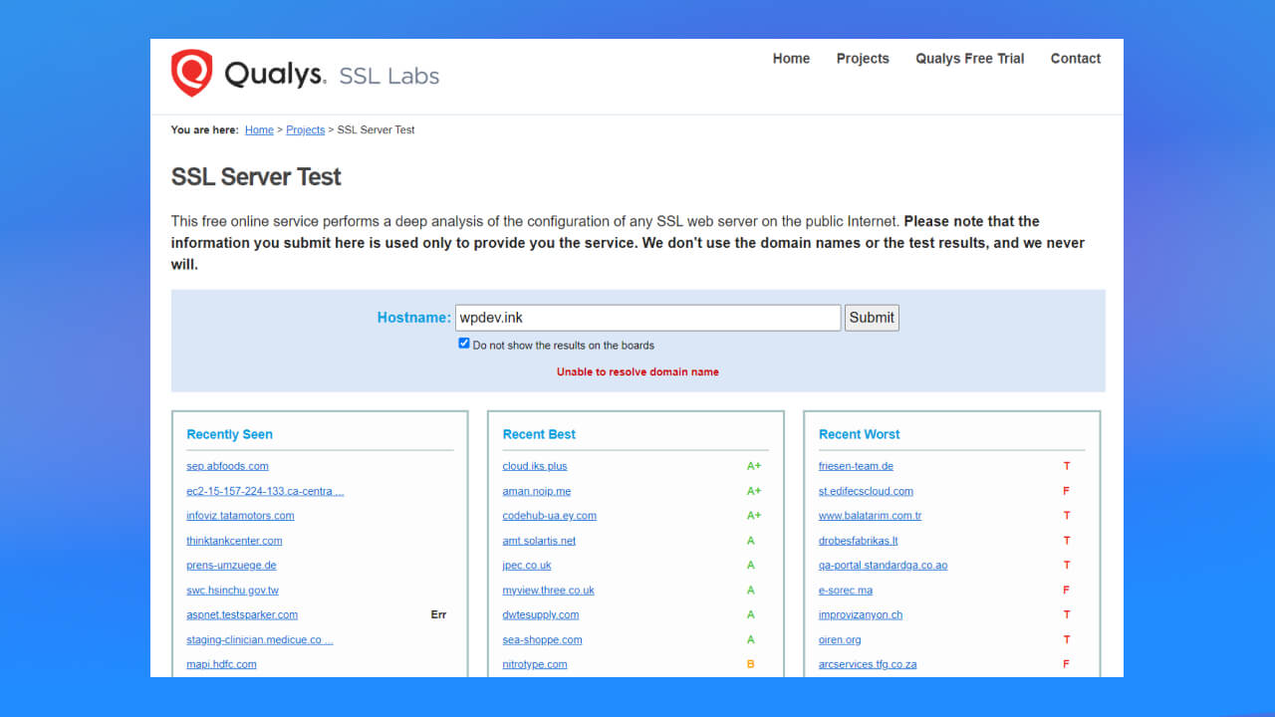This screenshot has height=717, width=1275.
Task: Uncheck 'Do not show the results on the boards'
Action: click(x=464, y=344)
